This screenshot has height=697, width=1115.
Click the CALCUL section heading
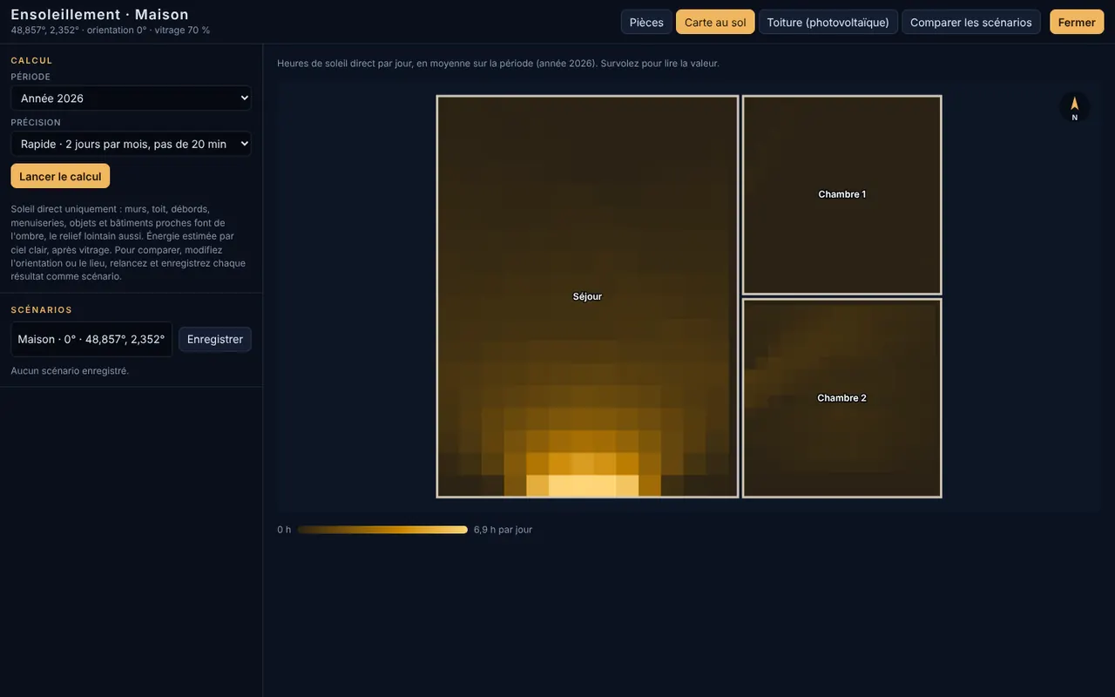click(31, 60)
